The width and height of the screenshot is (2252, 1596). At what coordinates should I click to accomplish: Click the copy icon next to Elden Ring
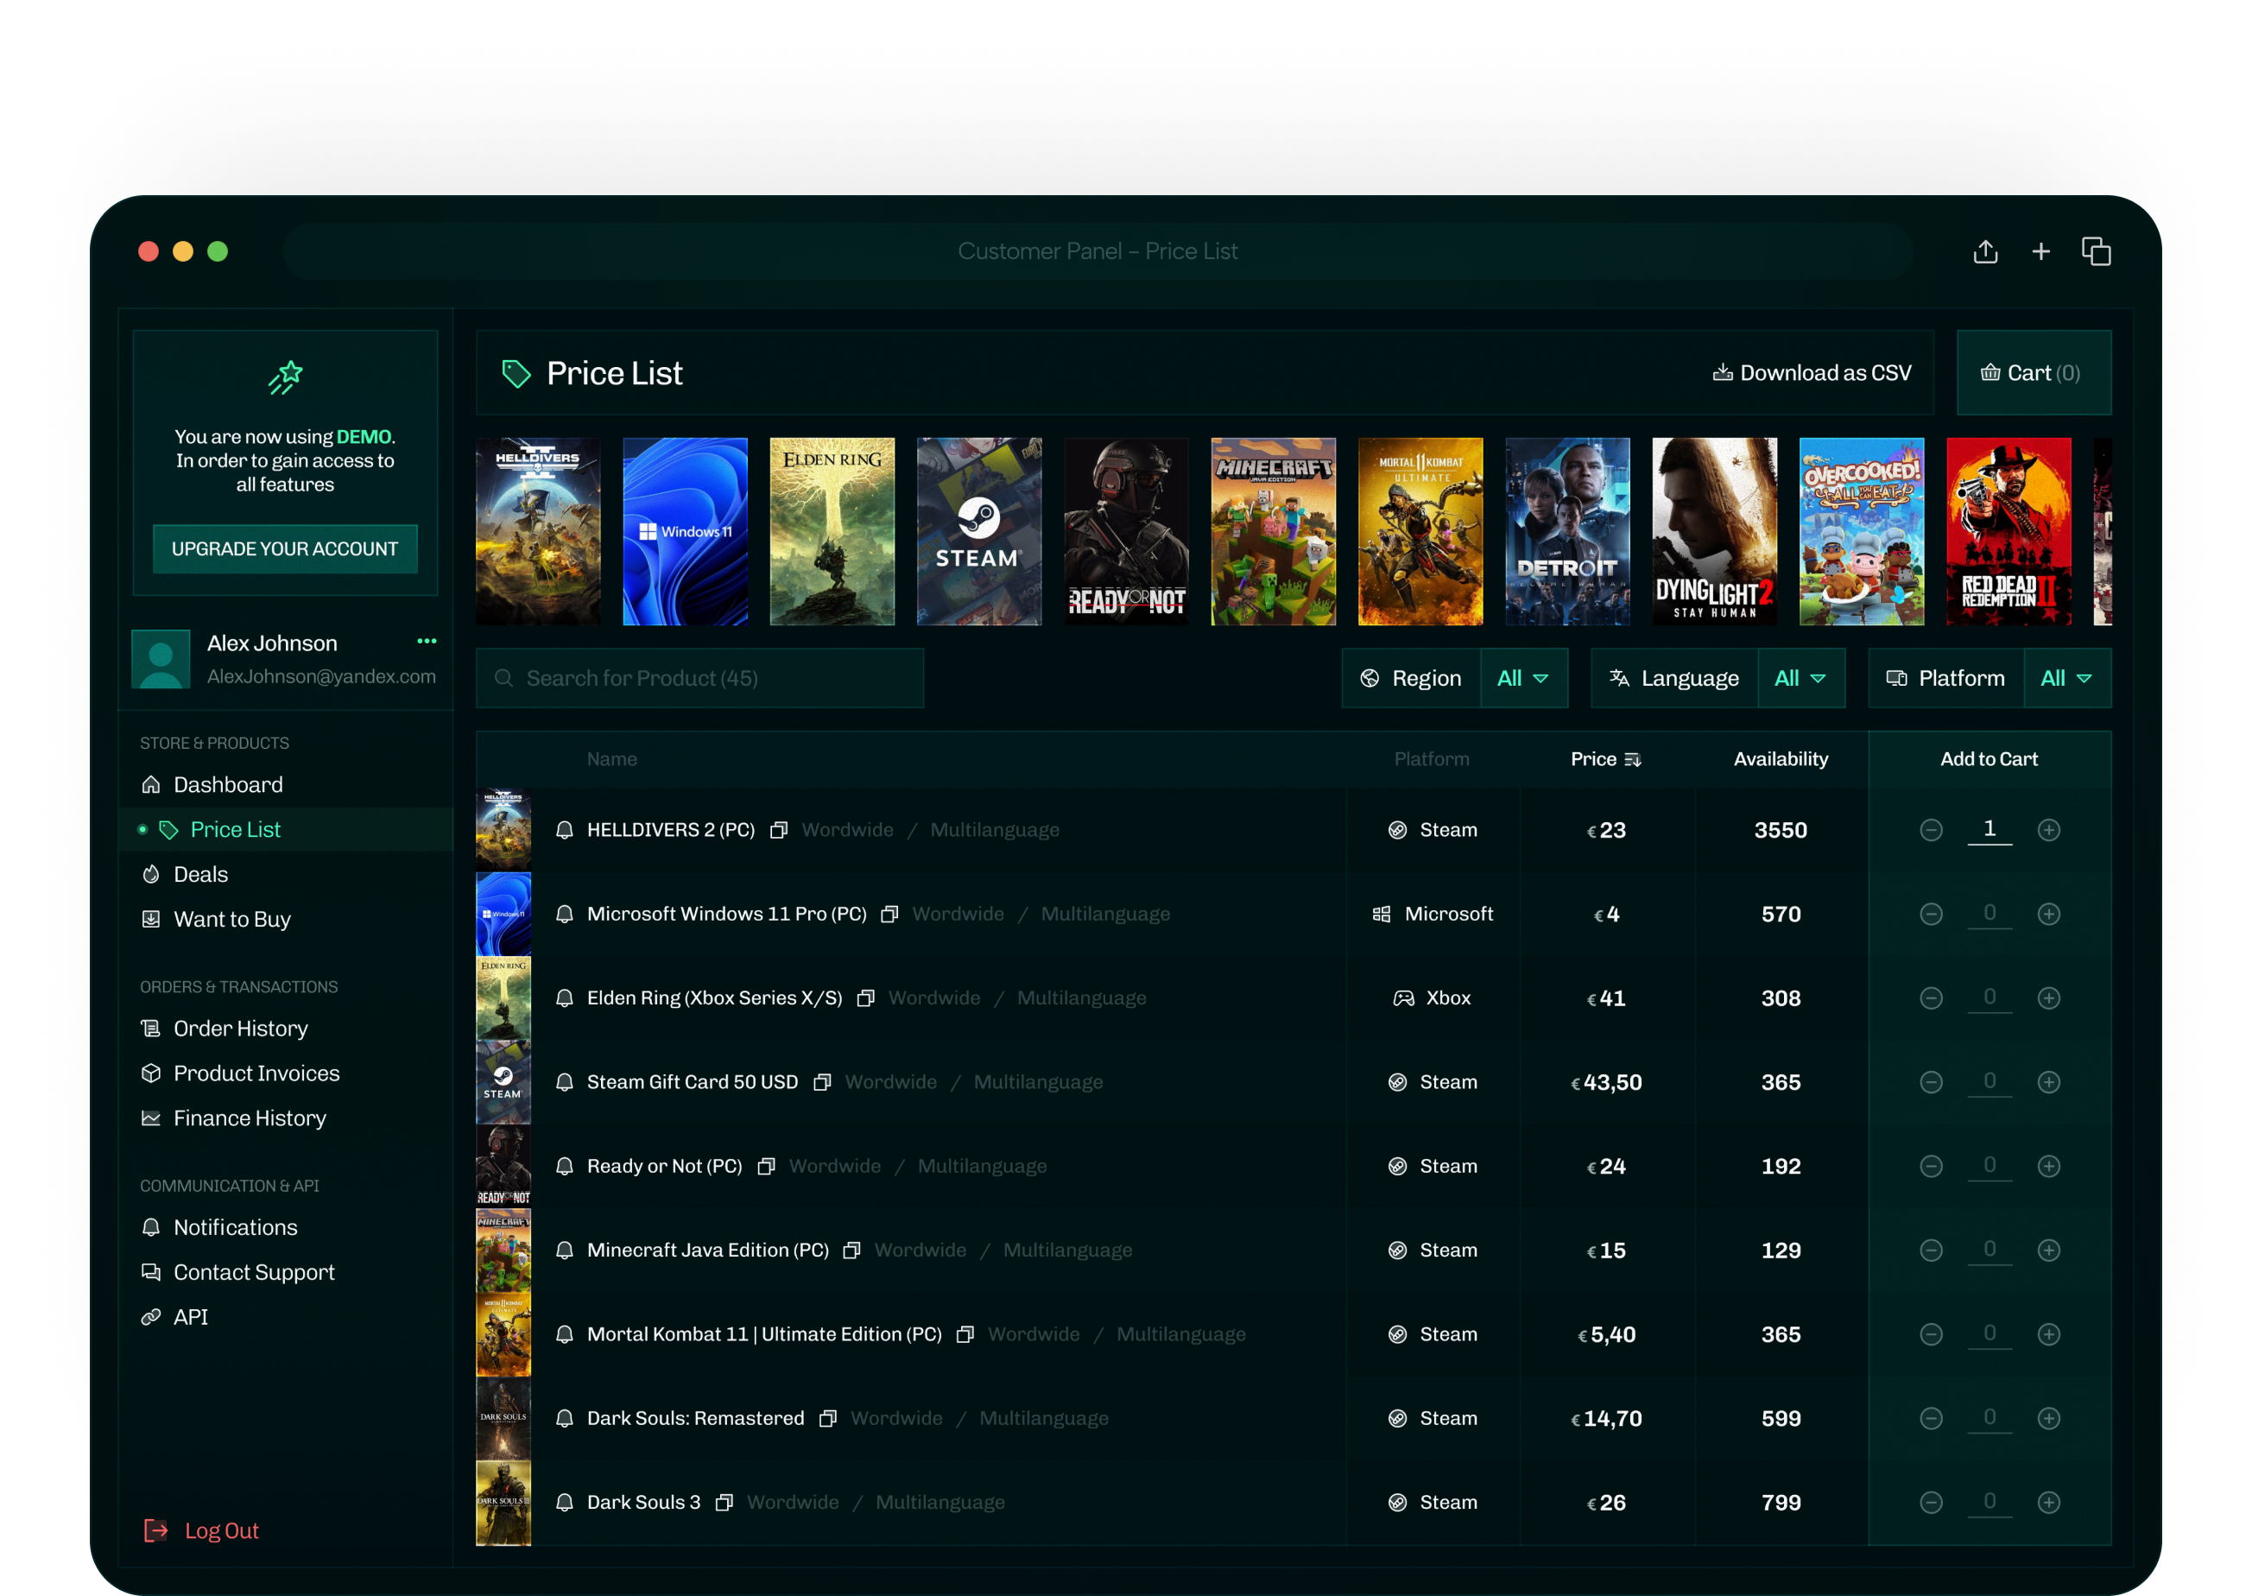865,998
